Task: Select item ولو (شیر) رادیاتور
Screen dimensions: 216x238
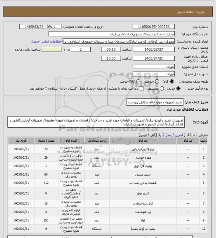Action: click(x=143, y=149)
